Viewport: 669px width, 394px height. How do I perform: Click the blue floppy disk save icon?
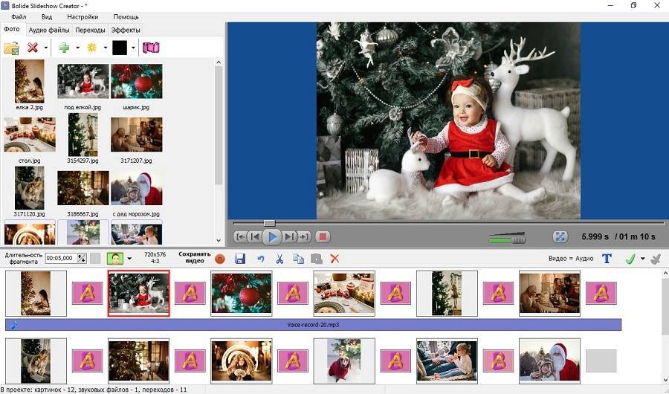tap(240, 259)
